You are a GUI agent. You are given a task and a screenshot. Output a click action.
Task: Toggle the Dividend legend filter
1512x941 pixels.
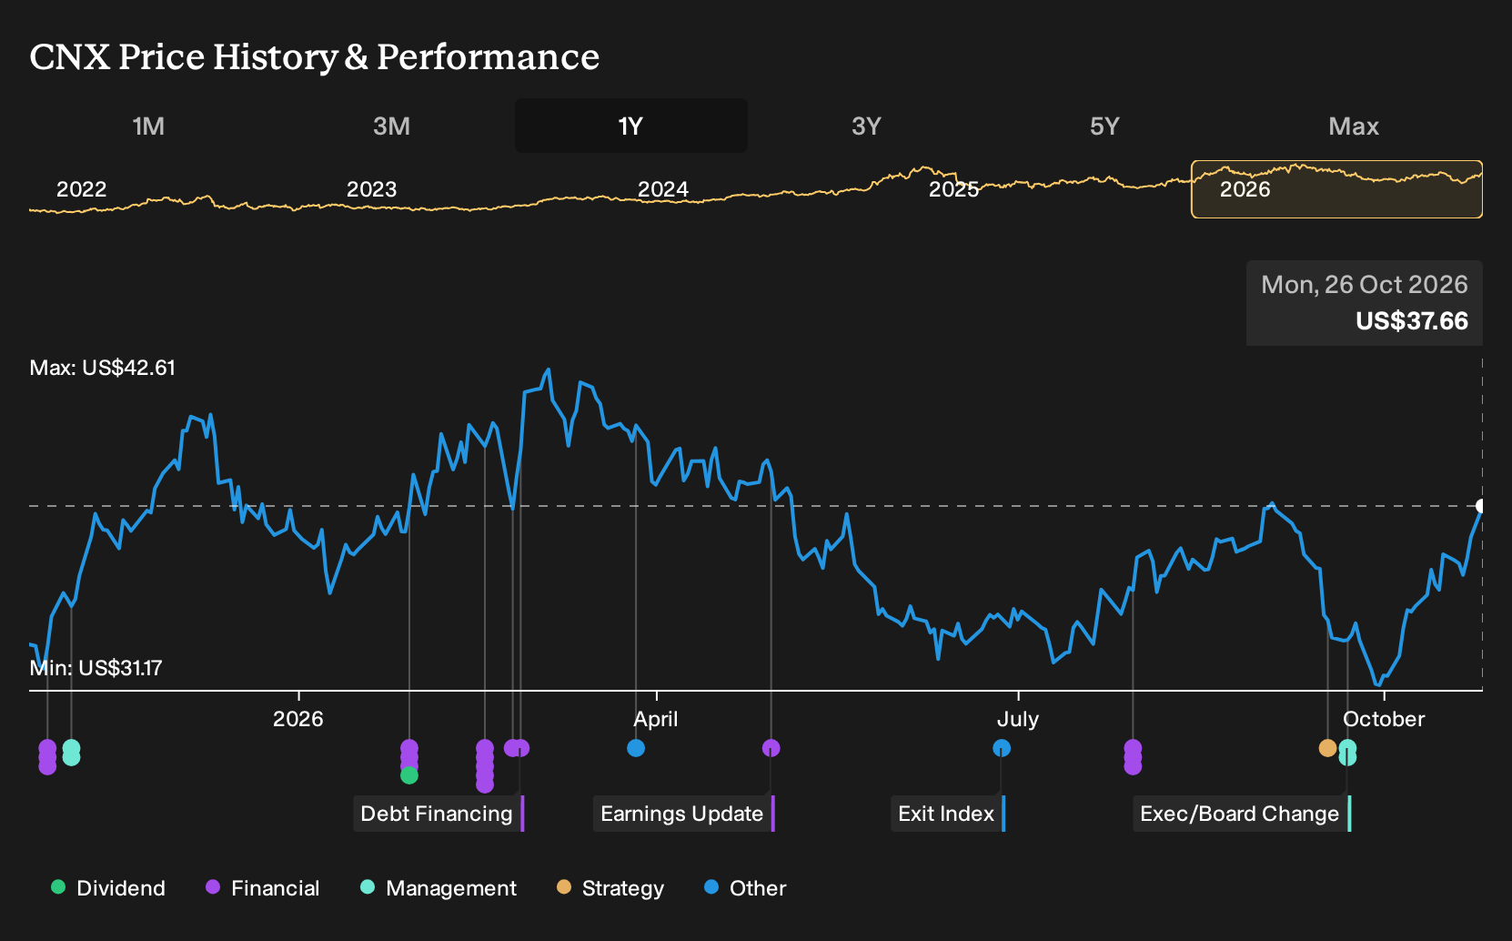(x=107, y=888)
